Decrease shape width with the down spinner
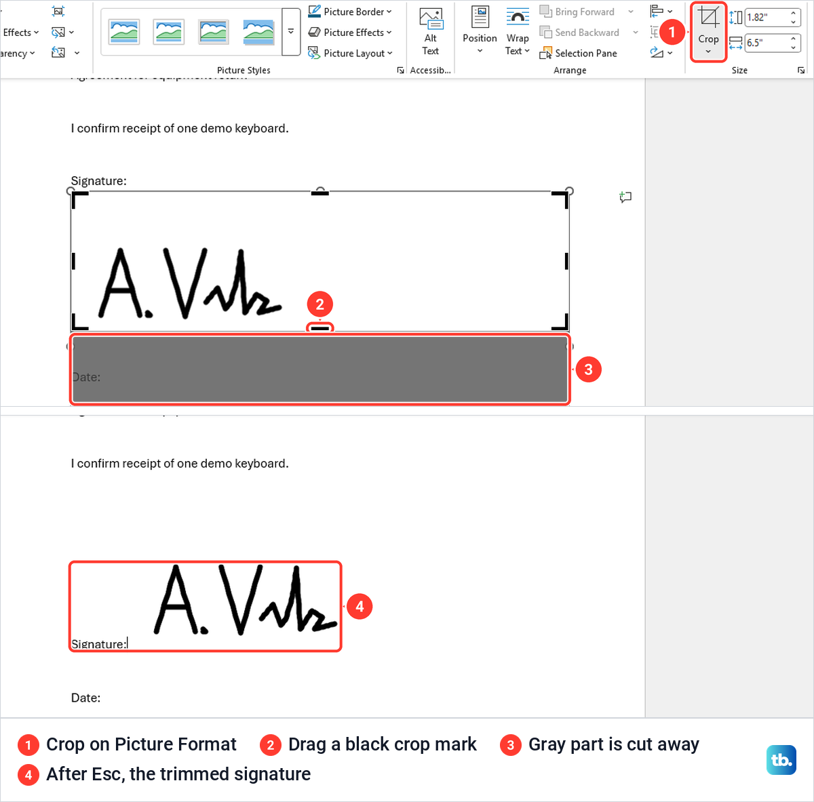Screen dimensions: 814x802 (794, 47)
